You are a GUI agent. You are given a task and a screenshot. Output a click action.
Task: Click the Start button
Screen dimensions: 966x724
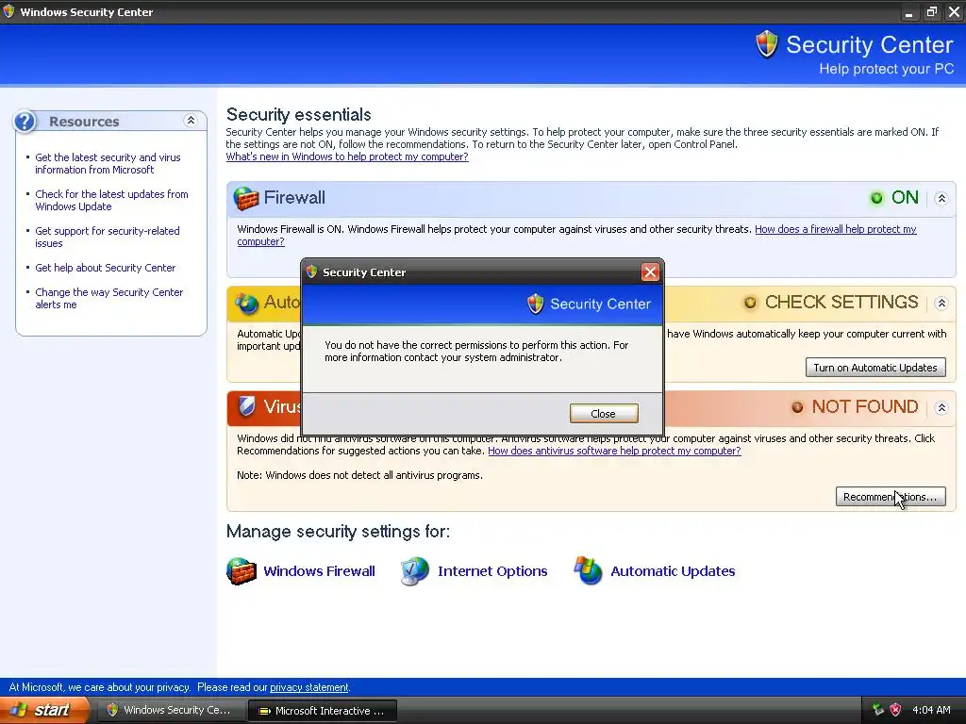pyautogui.click(x=44, y=710)
